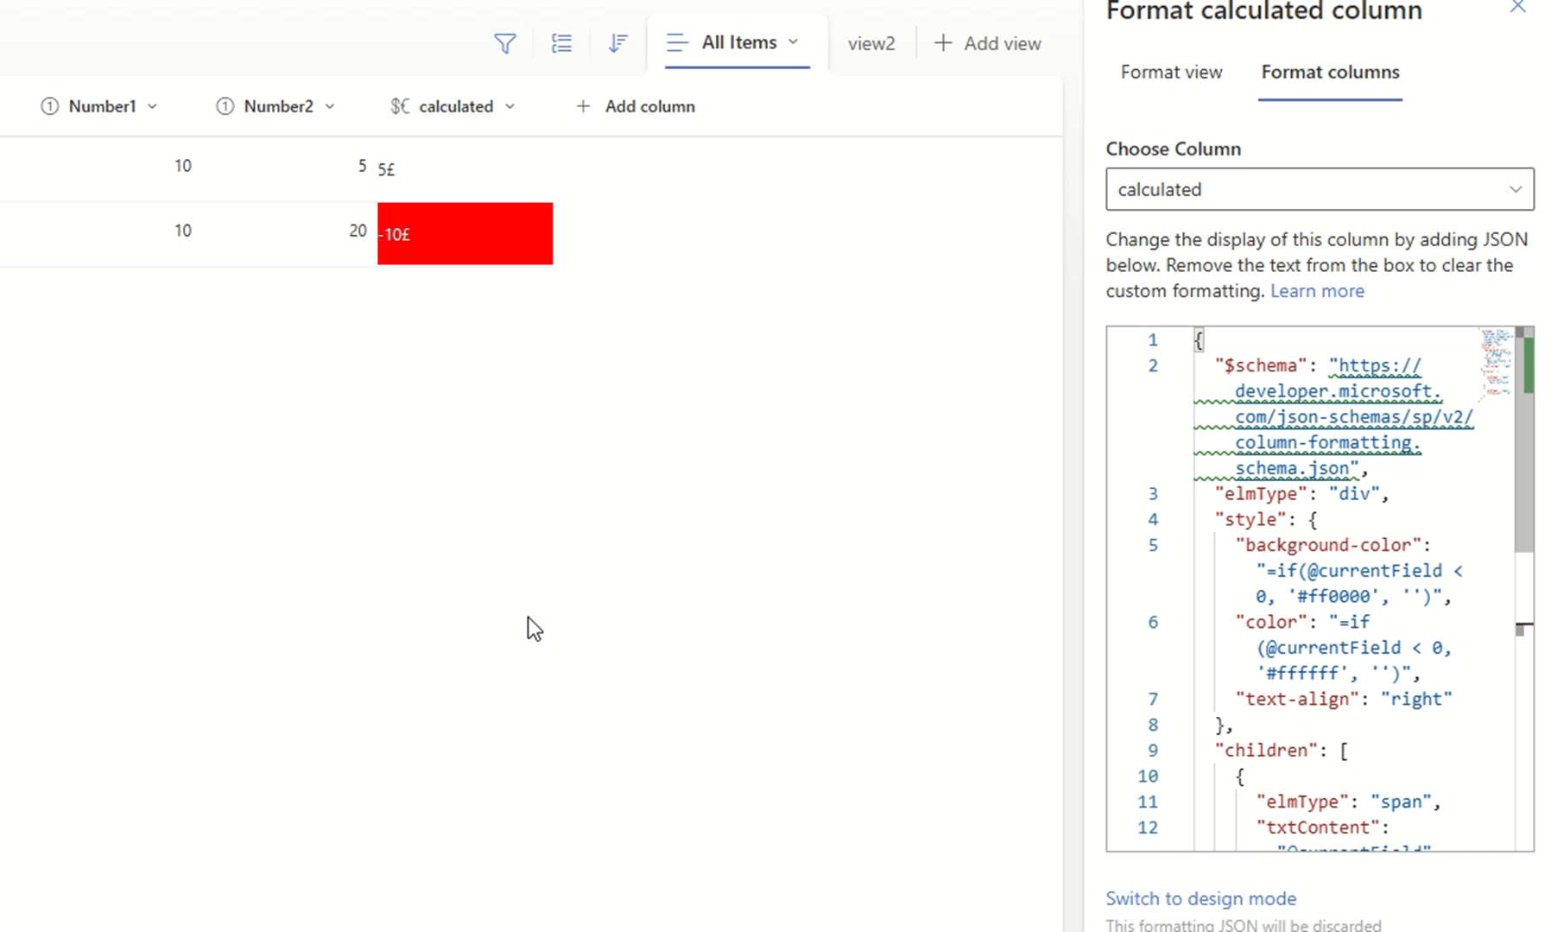Screen dimensions: 1551x932
Task: Close the Format calculated column panel
Action: 1517,7
